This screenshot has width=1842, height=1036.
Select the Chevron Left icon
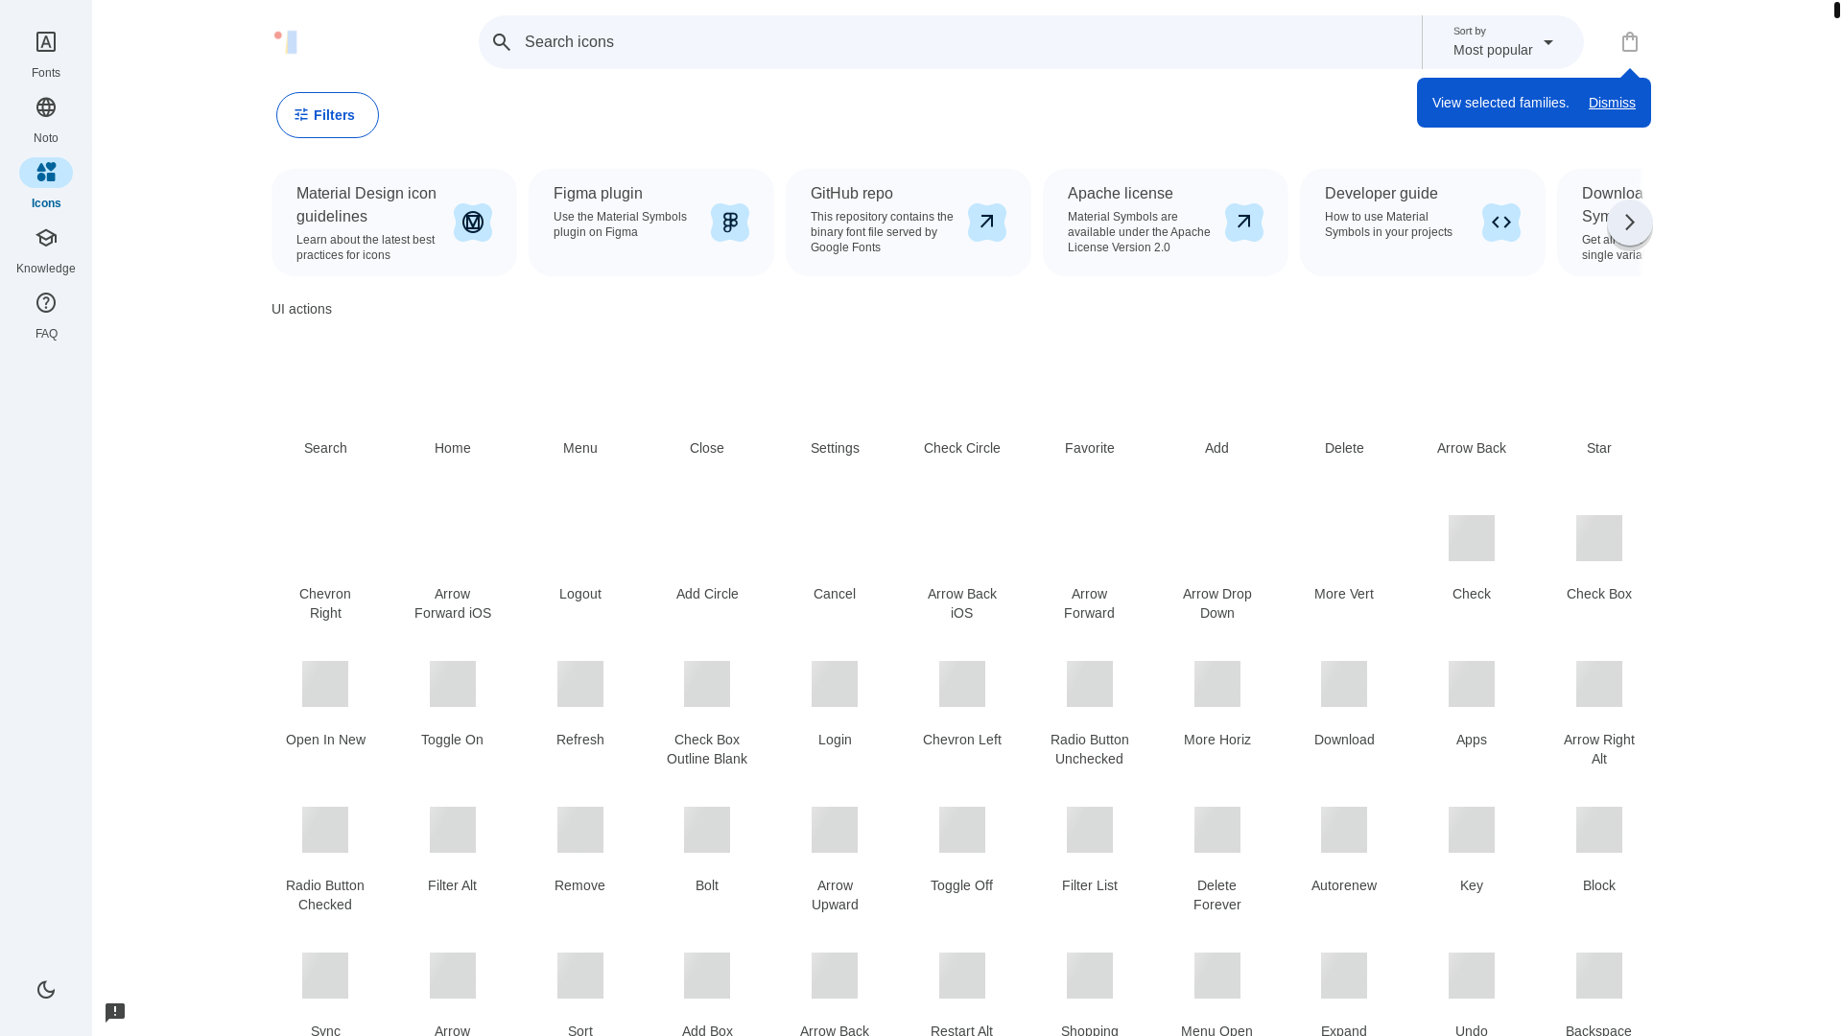961,684
